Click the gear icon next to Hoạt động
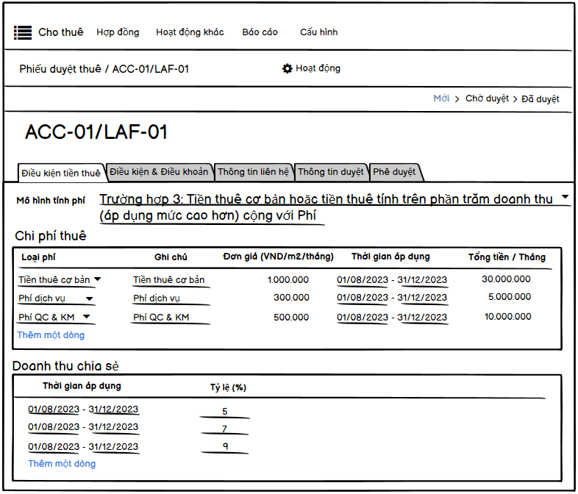 click(x=287, y=68)
